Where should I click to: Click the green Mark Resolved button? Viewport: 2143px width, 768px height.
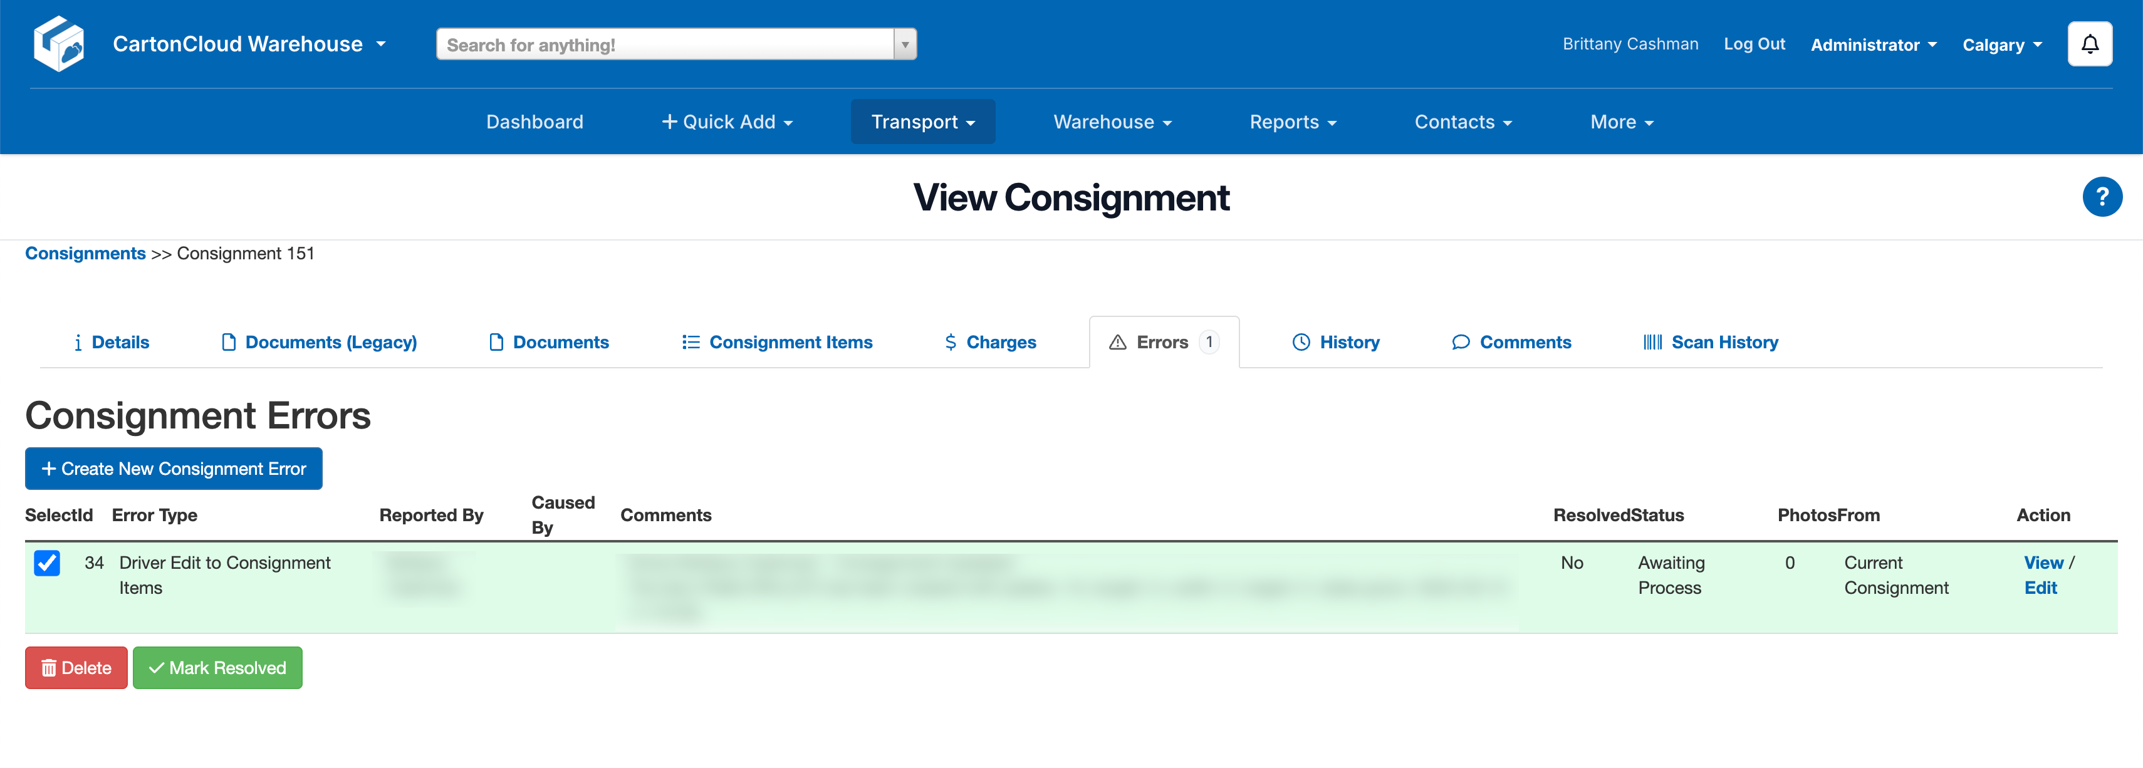pyautogui.click(x=217, y=668)
